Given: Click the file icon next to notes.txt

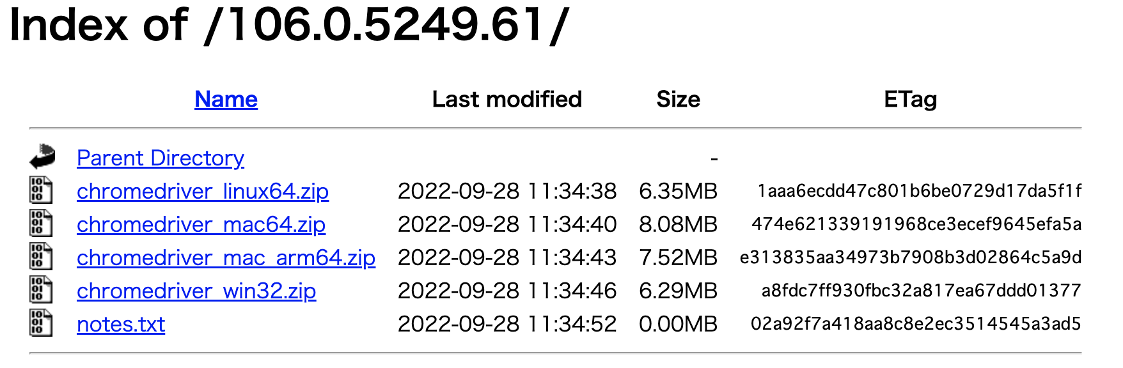Looking at the screenshot, I should pos(40,324).
